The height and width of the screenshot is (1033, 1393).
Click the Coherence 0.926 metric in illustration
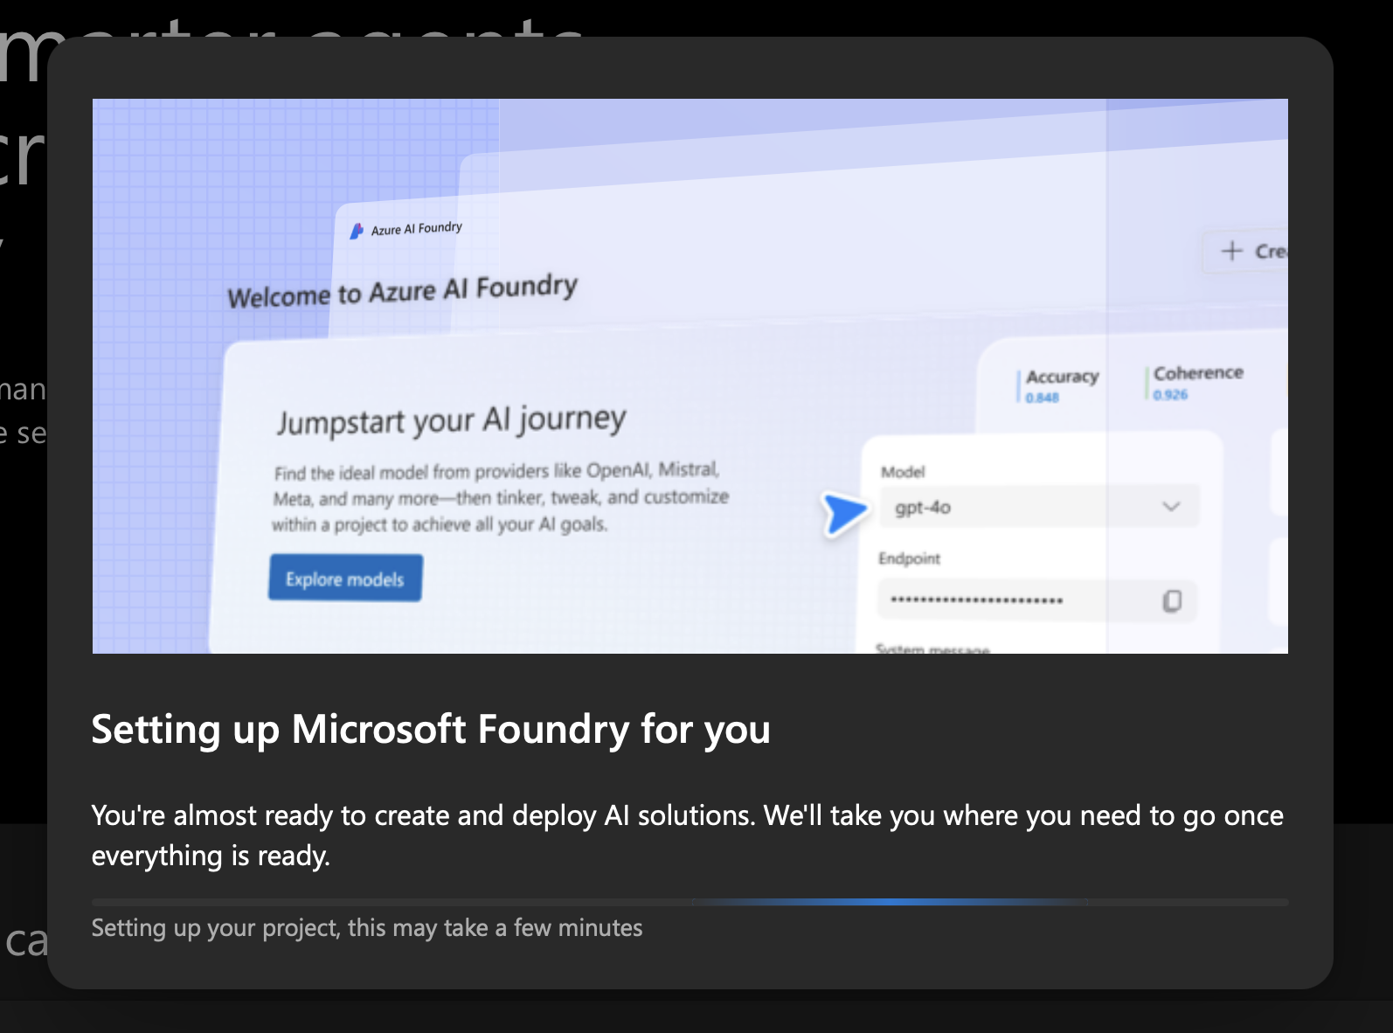[1195, 382]
